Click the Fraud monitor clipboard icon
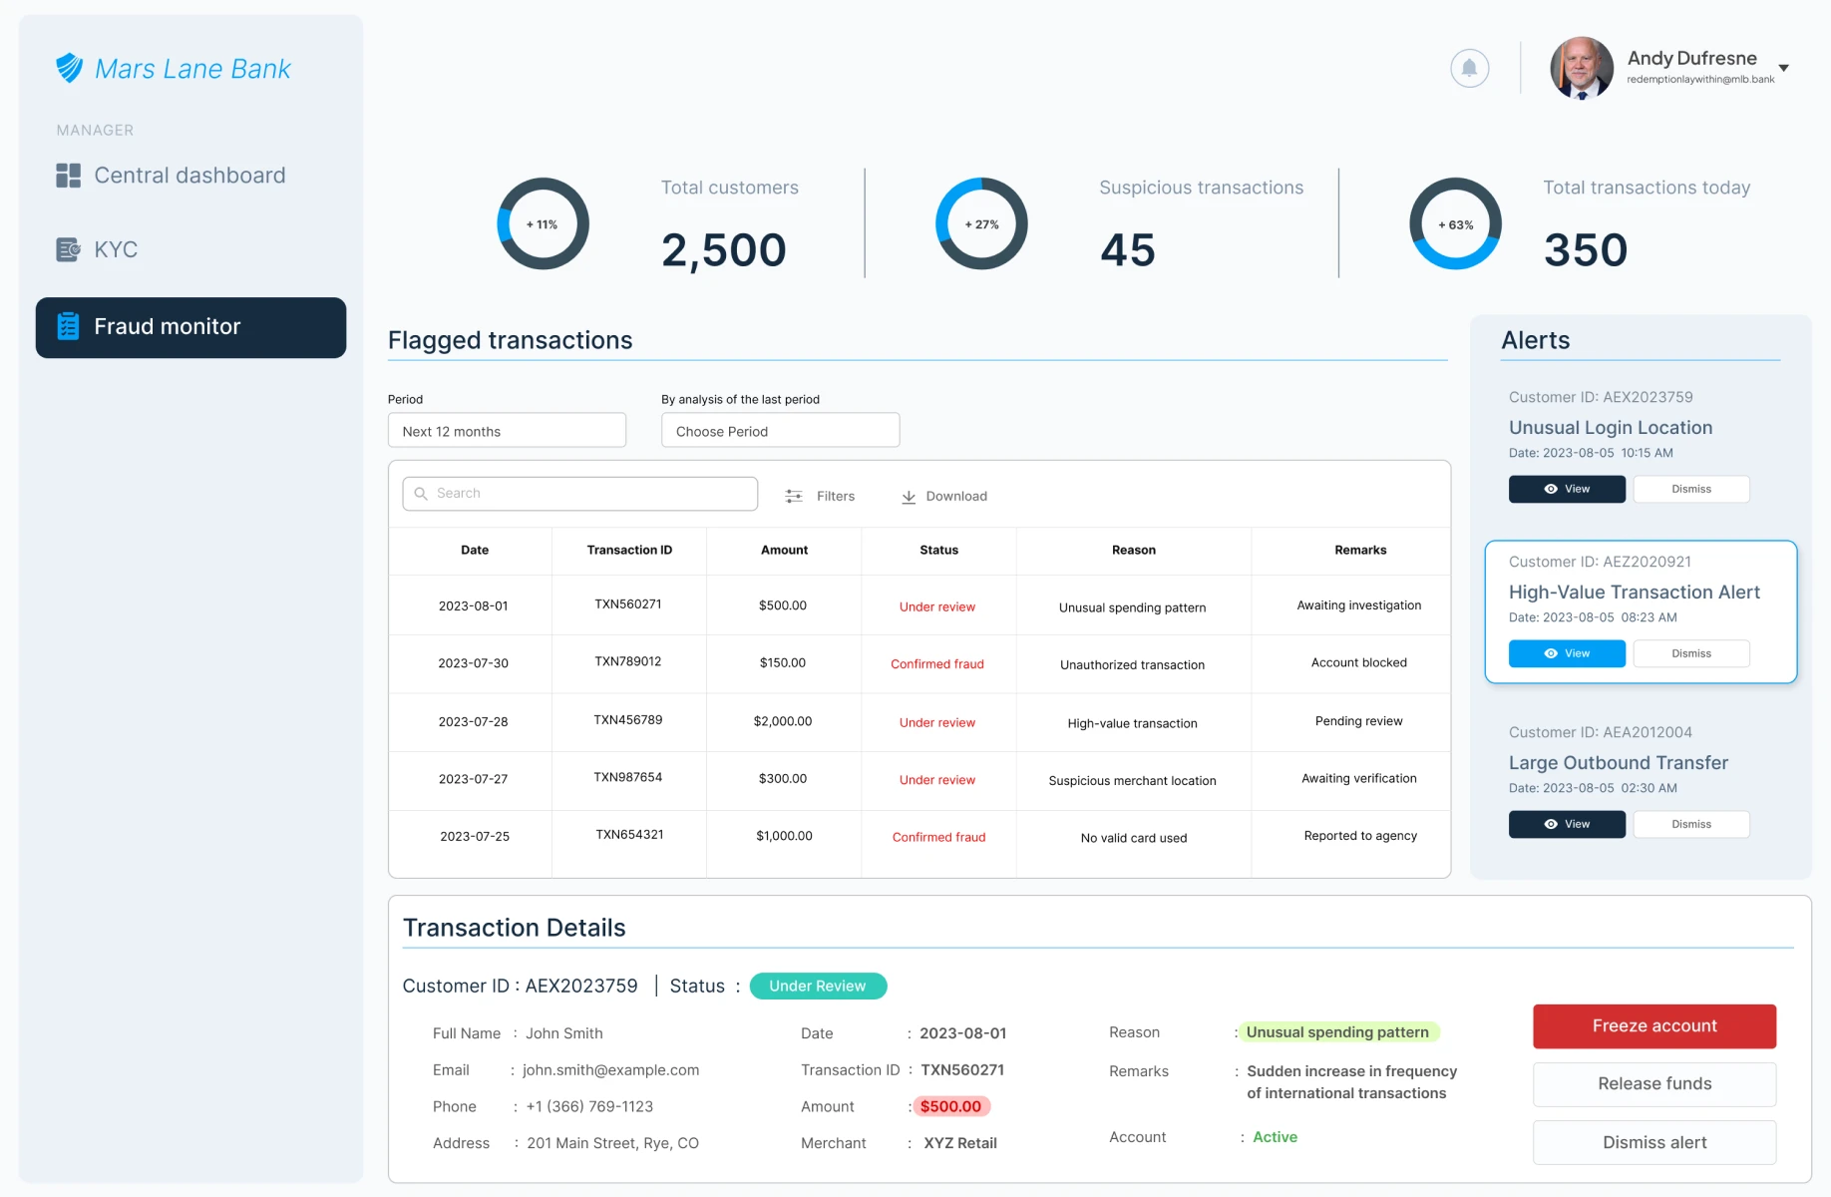Image resolution: width=1831 pixels, height=1197 pixels. [x=68, y=326]
